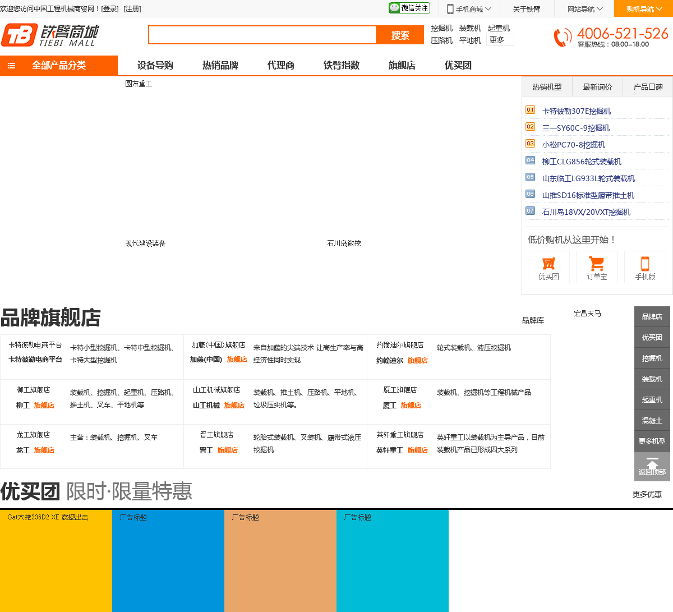Open 卡特彼勒307E挖掘机 in hot list
The height and width of the screenshot is (612, 673).
577,111
